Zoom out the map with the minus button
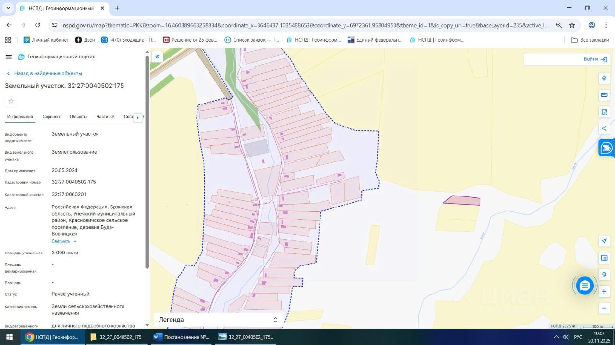This screenshot has width=615, height=345. coord(604,308)
